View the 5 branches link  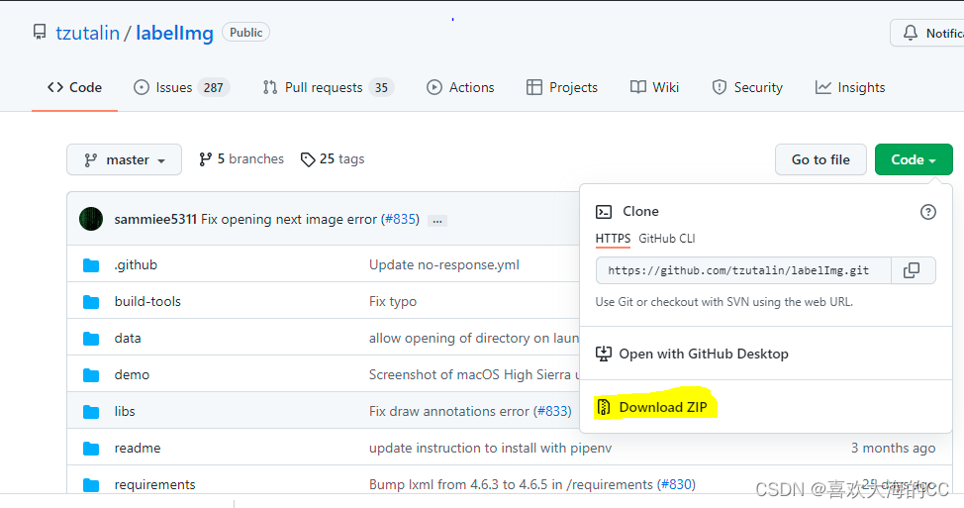pyautogui.click(x=241, y=159)
